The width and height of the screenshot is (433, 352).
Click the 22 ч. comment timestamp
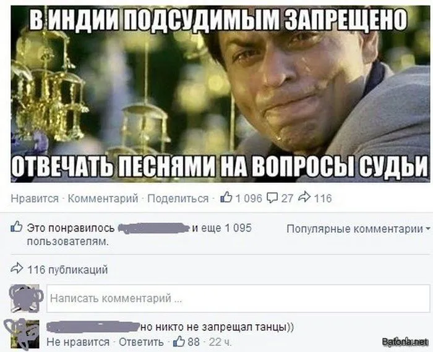click(220, 342)
